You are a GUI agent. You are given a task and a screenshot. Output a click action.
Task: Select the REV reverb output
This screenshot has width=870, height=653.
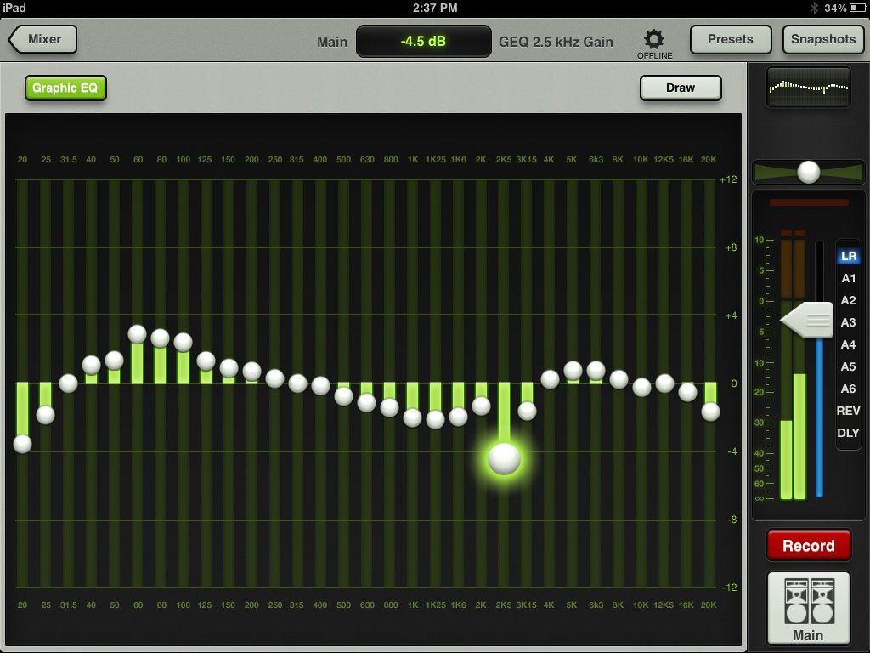click(849, 411)
